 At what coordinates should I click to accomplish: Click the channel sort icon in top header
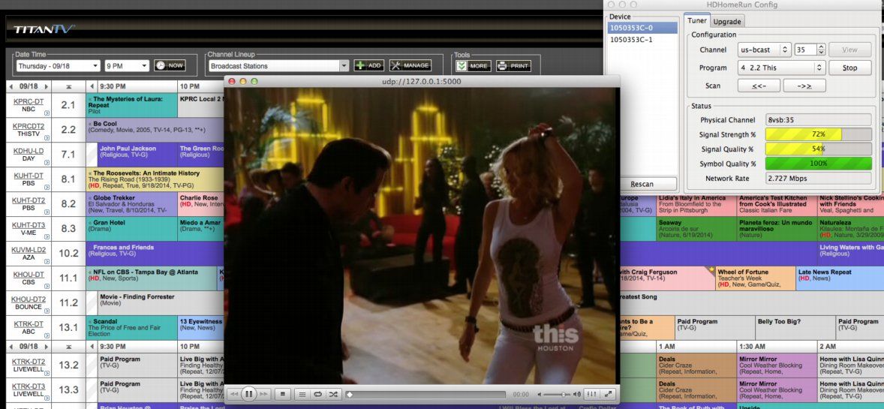(69, 87)
